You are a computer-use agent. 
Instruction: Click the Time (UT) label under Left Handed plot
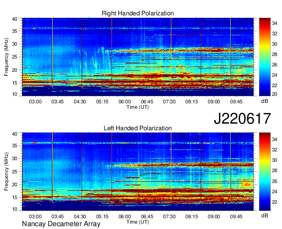pos(138,222)
